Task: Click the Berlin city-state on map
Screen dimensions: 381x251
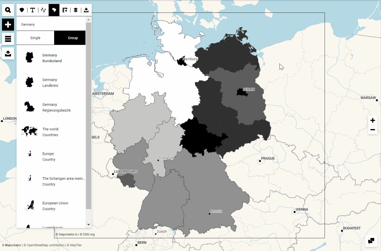Action: (242, 93)
